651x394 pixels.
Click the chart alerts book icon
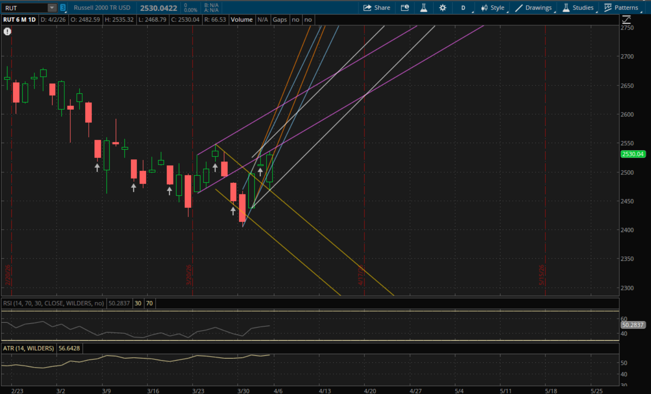405,8
